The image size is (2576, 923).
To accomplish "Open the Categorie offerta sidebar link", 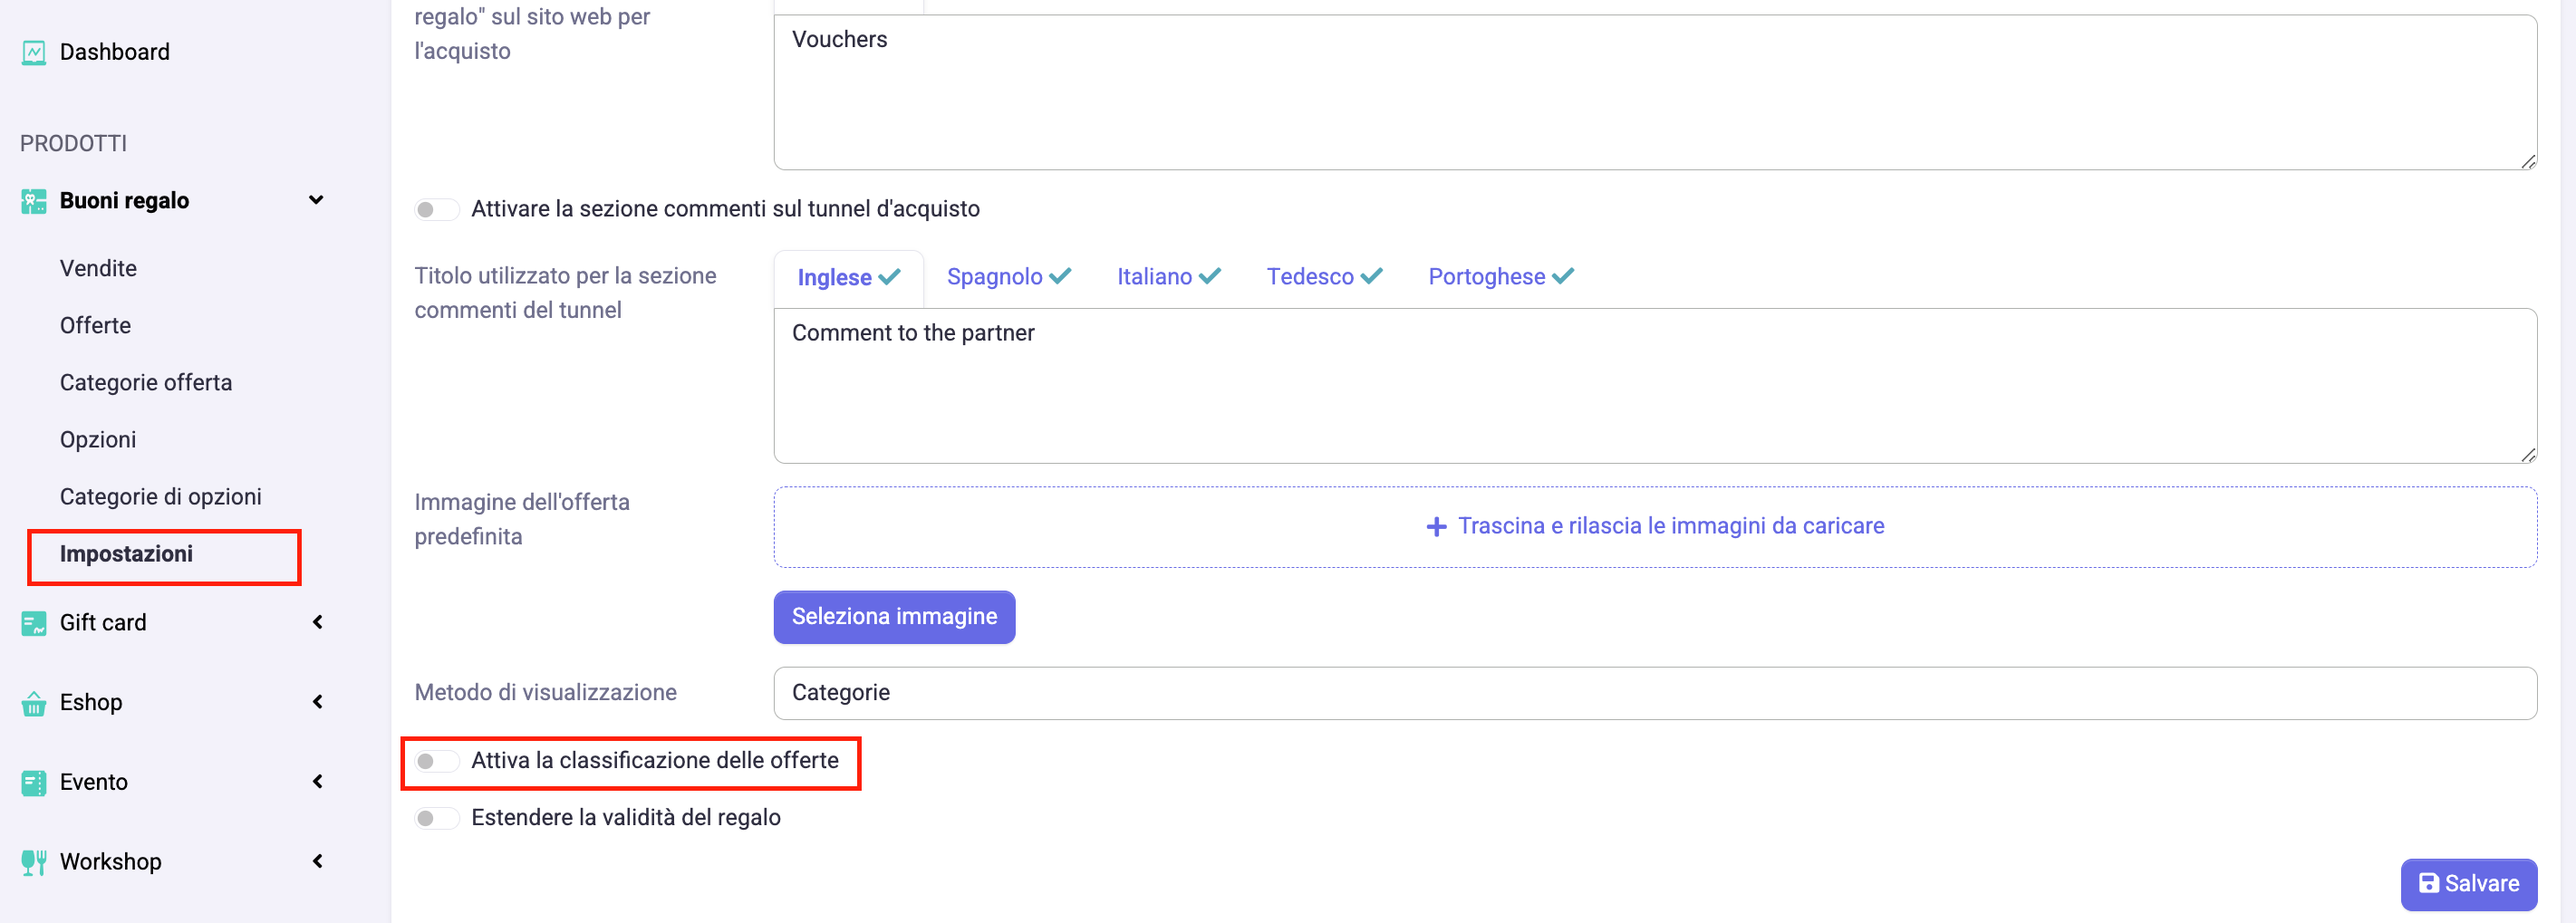I will (146, 382).
